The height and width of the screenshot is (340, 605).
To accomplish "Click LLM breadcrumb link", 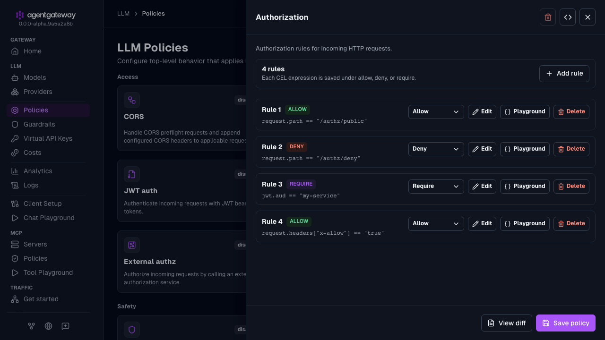I will tap(123, 14).
